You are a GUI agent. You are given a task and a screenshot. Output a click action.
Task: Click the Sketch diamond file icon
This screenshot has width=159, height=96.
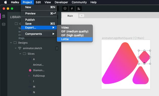tap(20, 48)
